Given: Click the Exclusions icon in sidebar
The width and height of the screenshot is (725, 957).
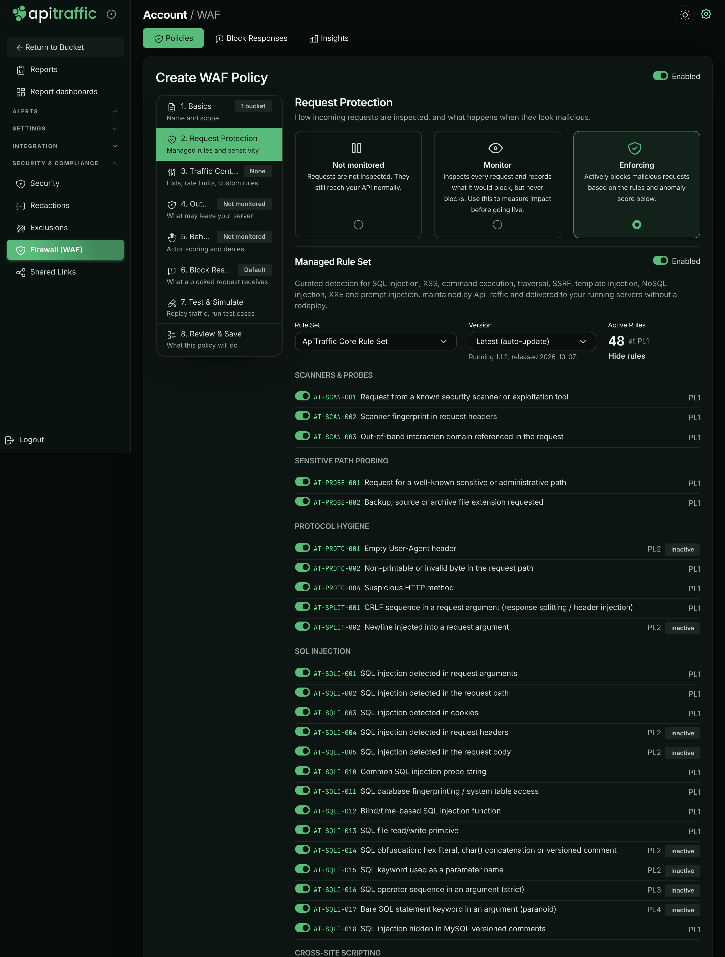Looking at the screenshot, I should pyautogui.click(x=20, y=228).
